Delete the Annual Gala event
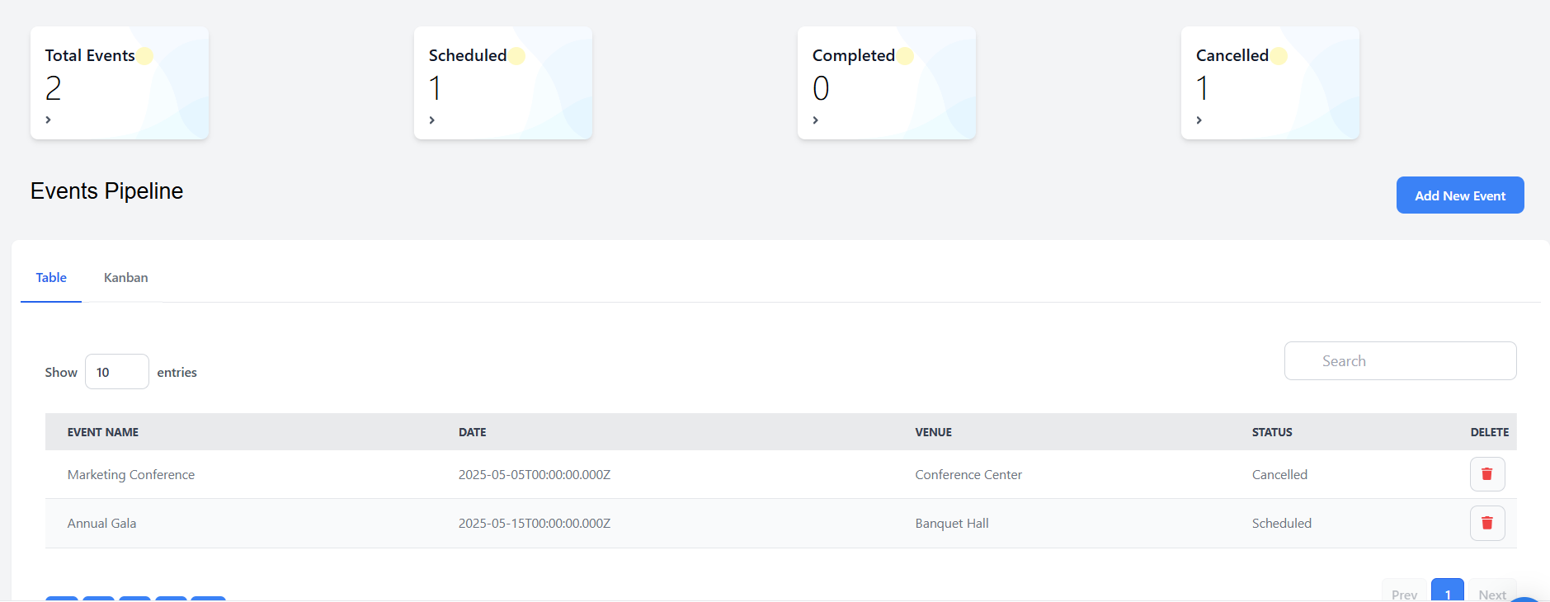The height and width of the screenshot is (602, 1550). [x=1487, y=523]
